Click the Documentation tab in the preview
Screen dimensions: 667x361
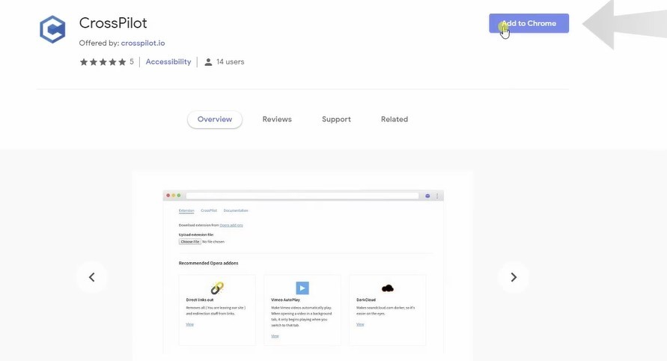point(236,210)
